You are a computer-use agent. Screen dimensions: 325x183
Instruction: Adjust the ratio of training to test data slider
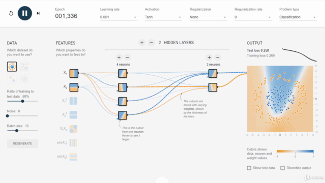pos(22,101)
